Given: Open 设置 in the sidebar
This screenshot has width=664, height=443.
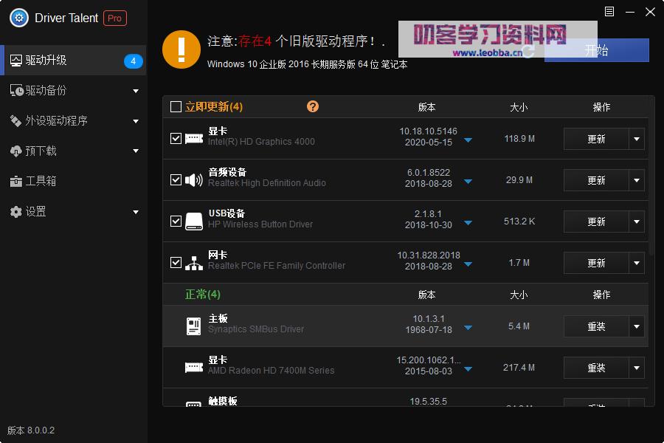Looking at the screenshot, I should click(x=73, y=212).
